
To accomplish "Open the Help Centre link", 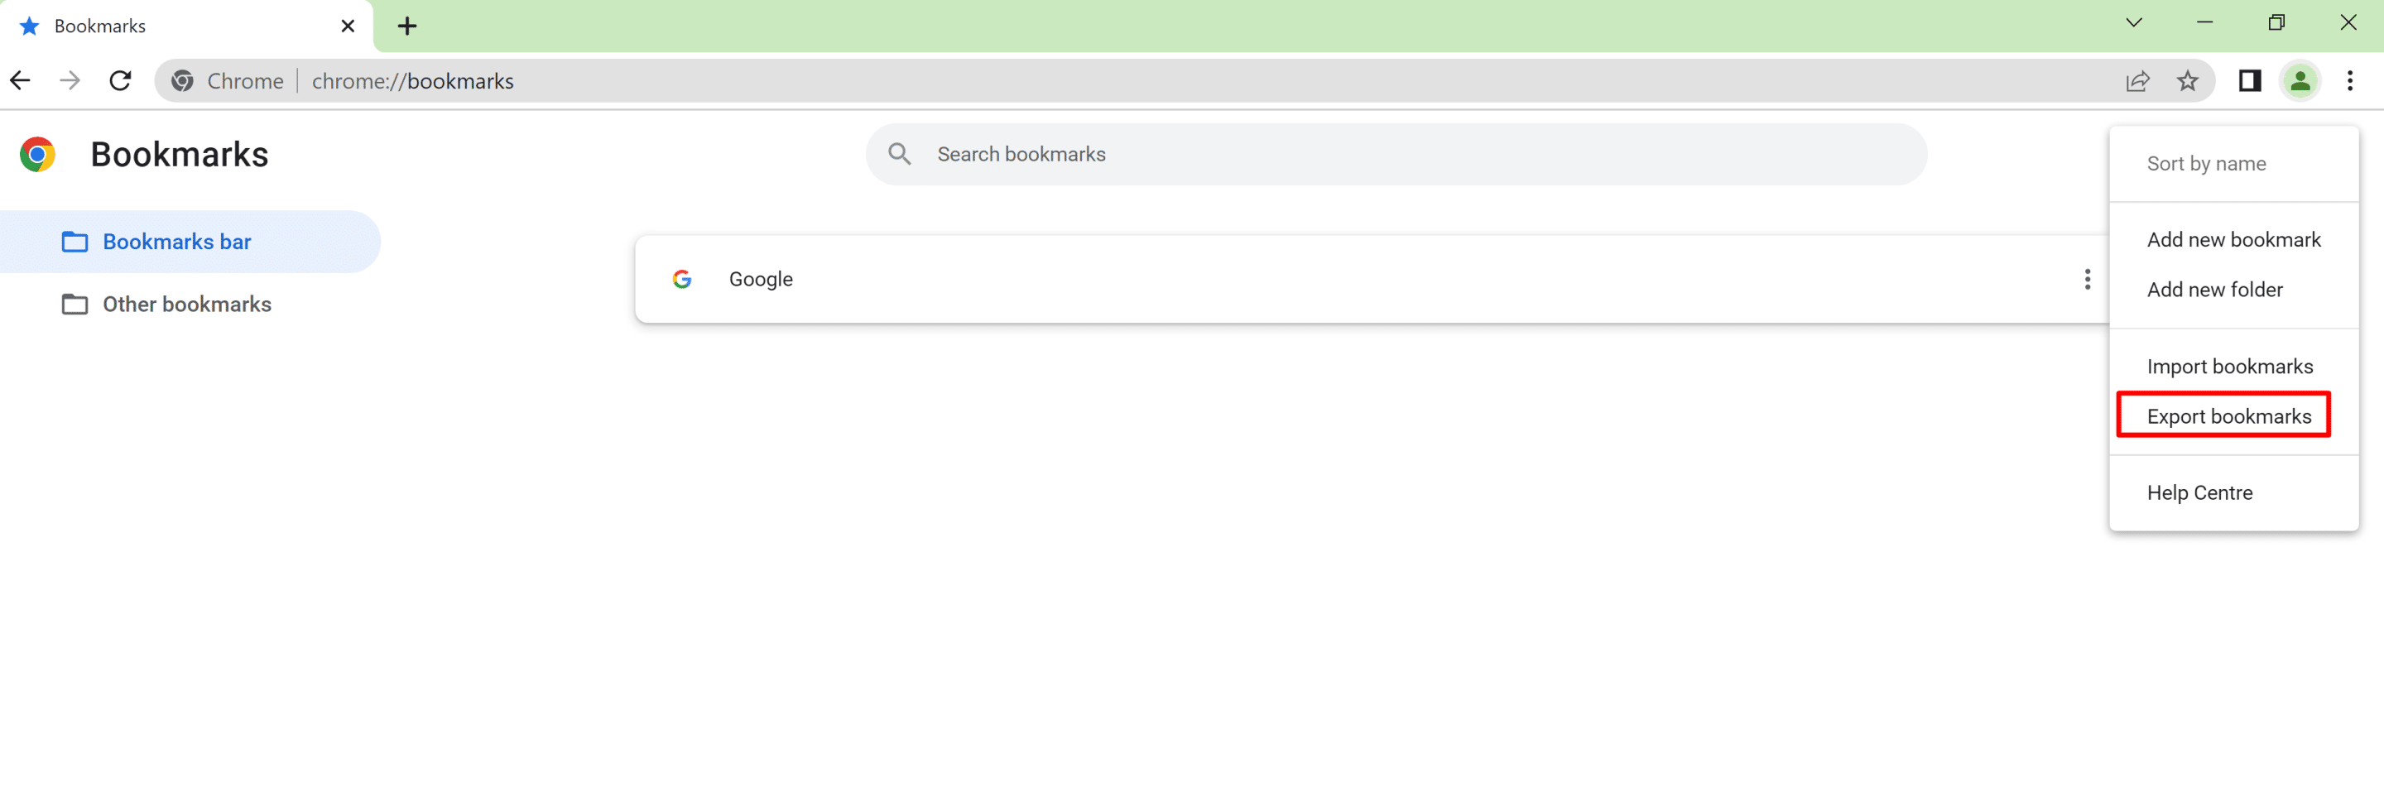I will (2200, 492).
